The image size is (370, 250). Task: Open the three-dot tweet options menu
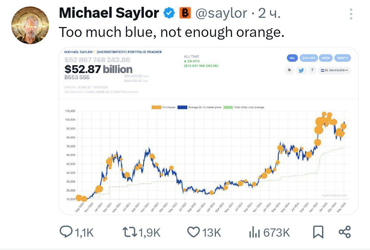tap(351, 14)
